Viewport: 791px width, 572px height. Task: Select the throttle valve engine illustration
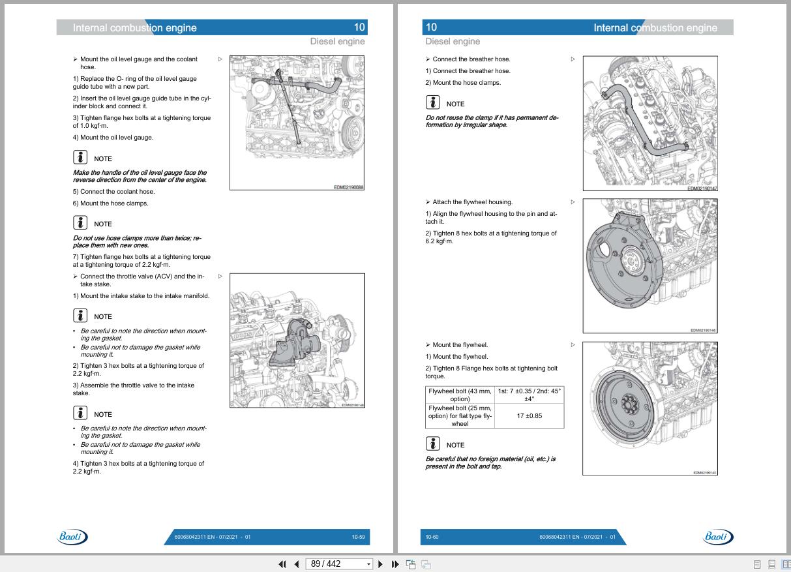pyautogui.click(x=297, y=340)
